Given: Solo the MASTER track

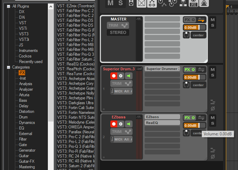Looking at the screenshot, I should coord(213,26).
